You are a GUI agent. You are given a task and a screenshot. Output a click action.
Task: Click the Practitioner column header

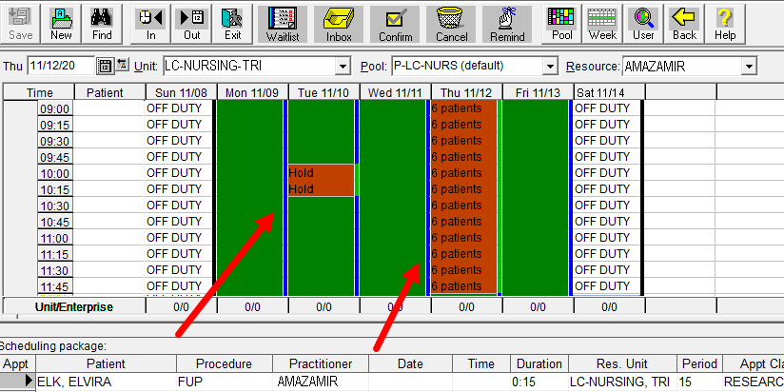(321, 364)
